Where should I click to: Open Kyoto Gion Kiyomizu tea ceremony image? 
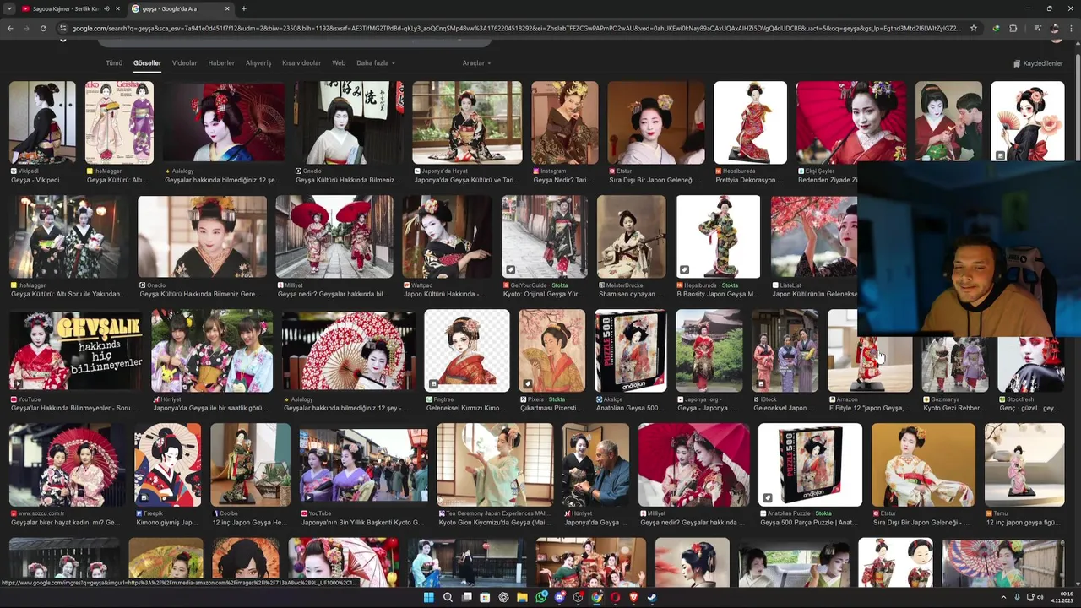pos(495,465)
